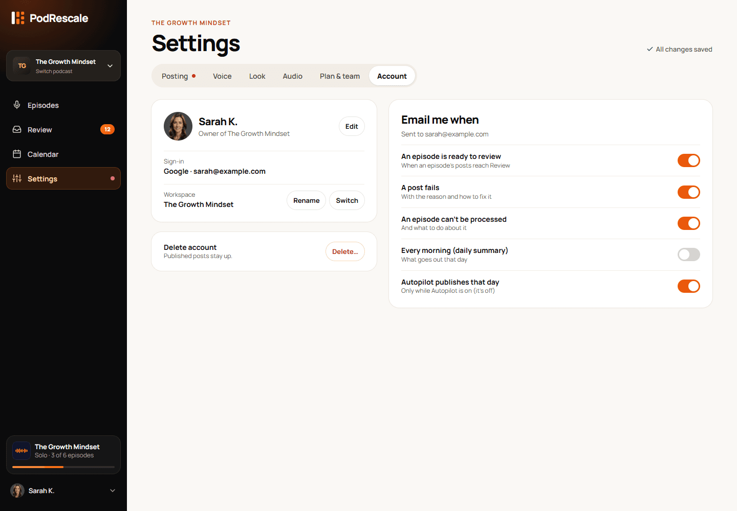The image size is (737, 511).
Task: Click the workspace Switch button
Action: pyautogui.click(x=347, y=200)
